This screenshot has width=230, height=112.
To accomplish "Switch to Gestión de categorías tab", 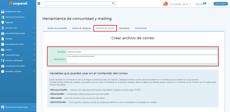I will [81, 28].
